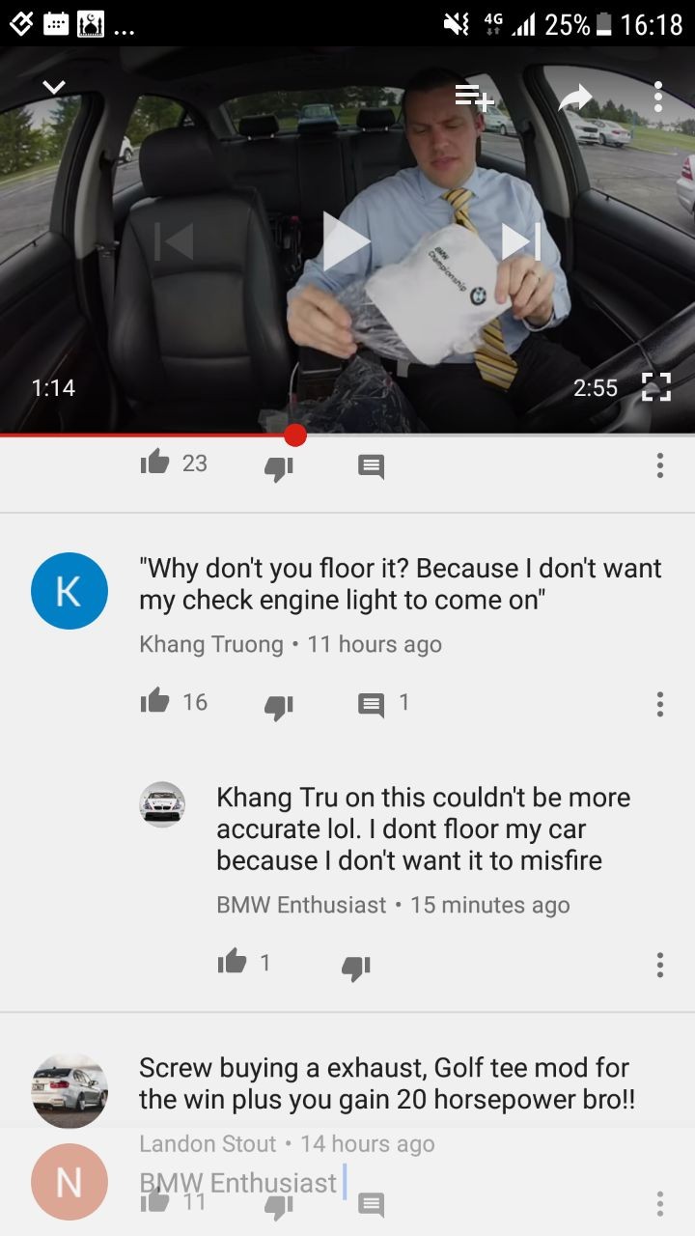Click the red progress bar scrubber
This screenshot has height=1236, width=695.
[295, 435]
